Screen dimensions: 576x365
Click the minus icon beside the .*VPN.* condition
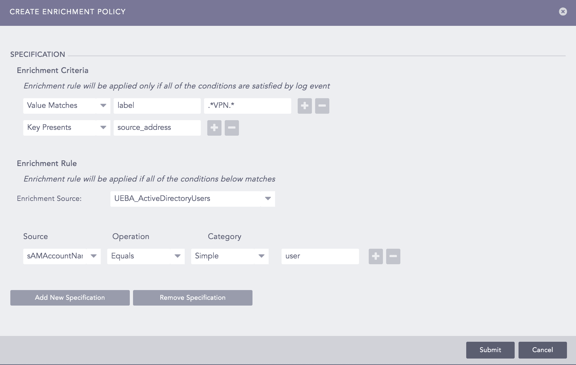[322, 106]
